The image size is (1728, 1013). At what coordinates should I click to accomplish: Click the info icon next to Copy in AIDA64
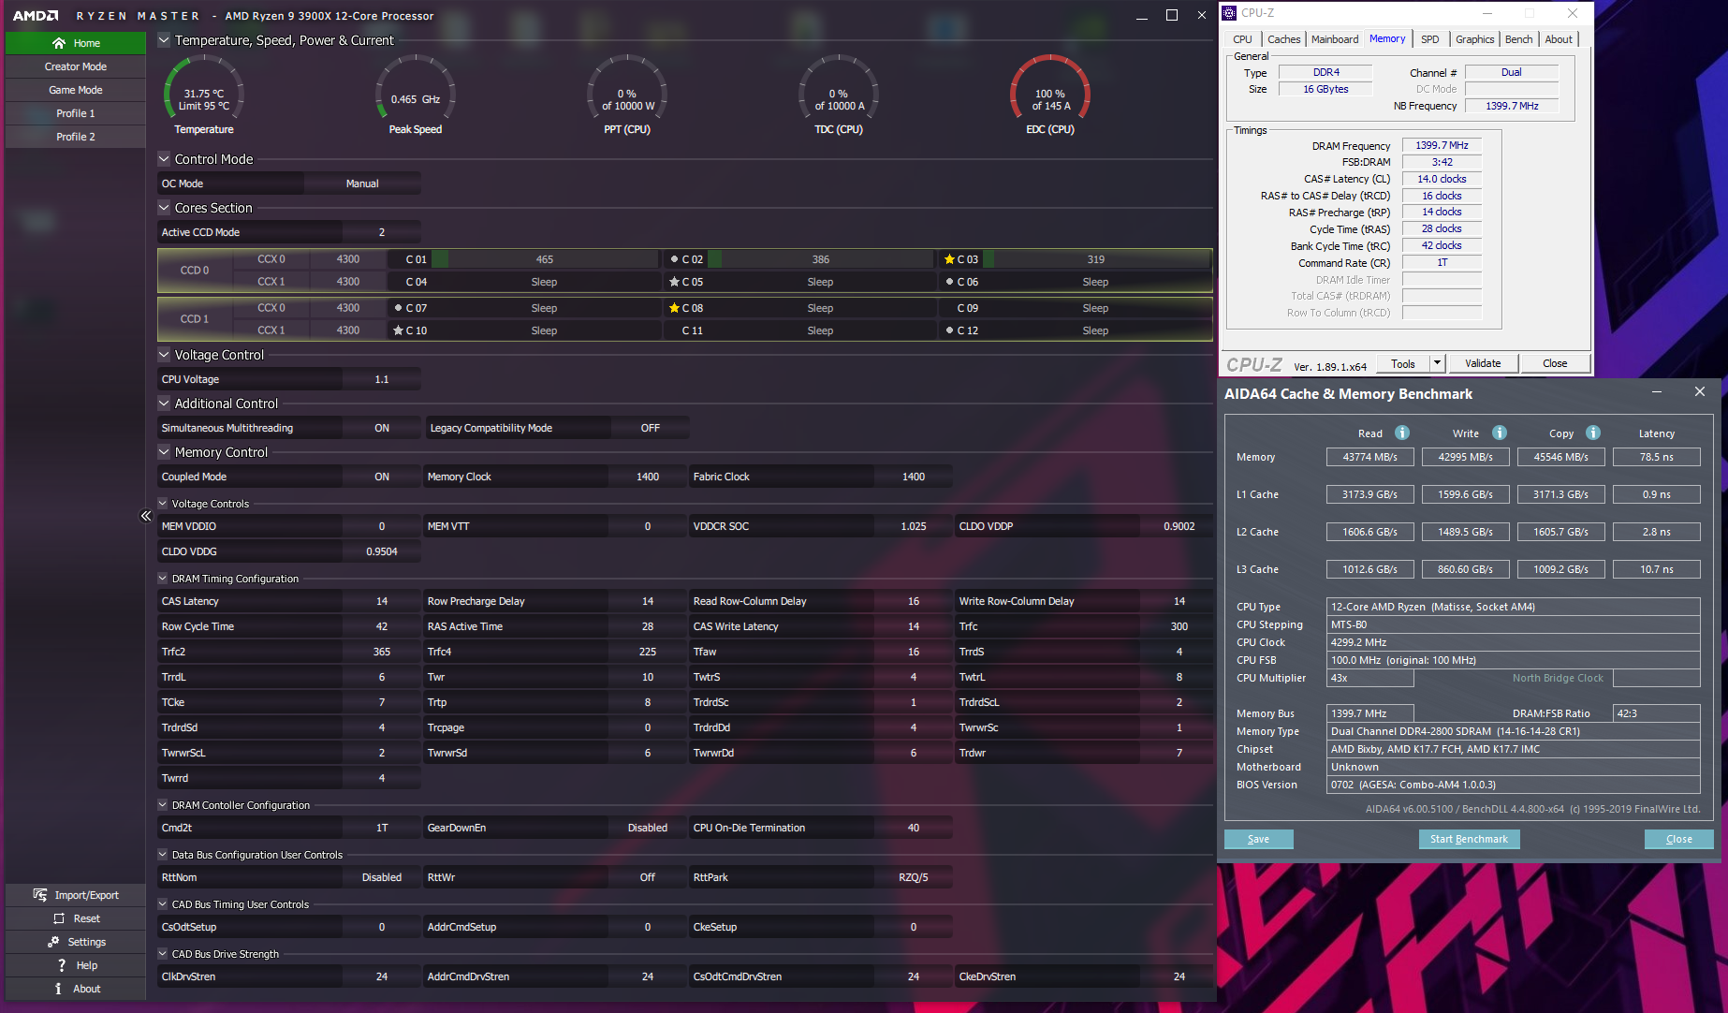(1593, 433)
